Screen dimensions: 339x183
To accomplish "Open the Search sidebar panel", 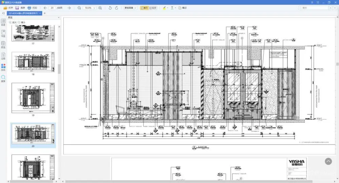I will point(3,78).
